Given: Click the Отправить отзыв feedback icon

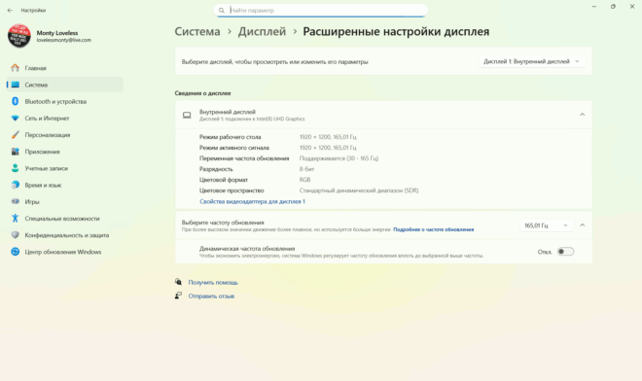Looking at the screenshot, I should pos(178,295).
